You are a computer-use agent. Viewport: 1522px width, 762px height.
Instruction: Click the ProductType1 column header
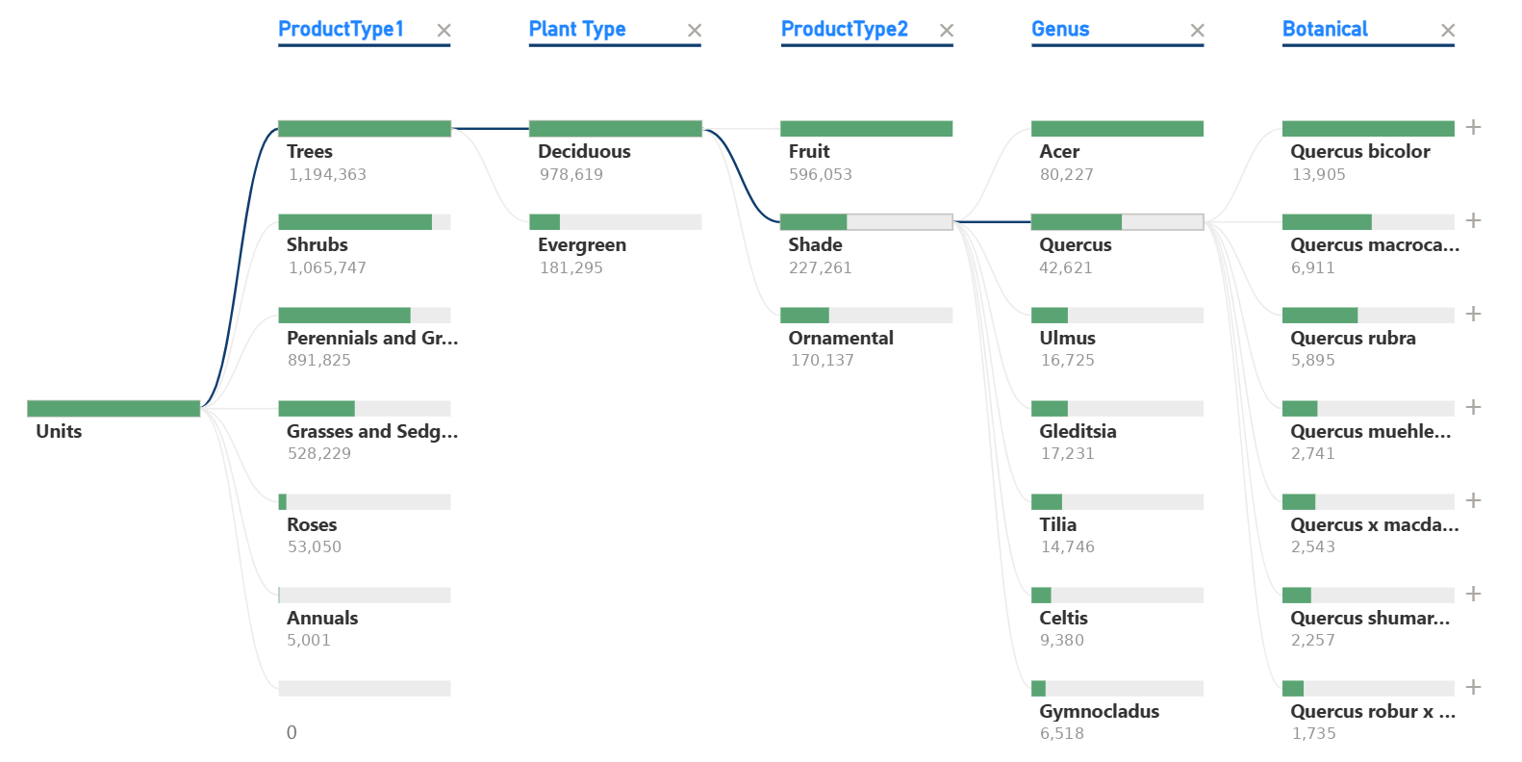[x=341, y=30]
